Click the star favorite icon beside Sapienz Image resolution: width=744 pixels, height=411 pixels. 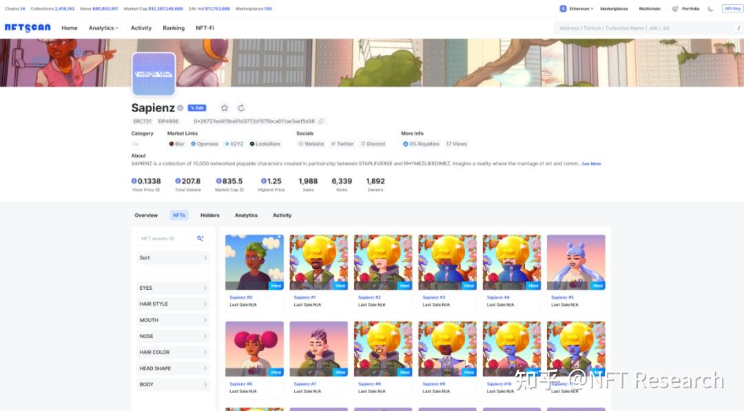pyautogui.click(x=225, y=108)
